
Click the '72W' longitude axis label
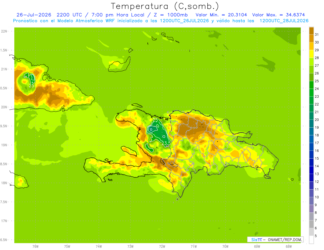tap(162, 246)
